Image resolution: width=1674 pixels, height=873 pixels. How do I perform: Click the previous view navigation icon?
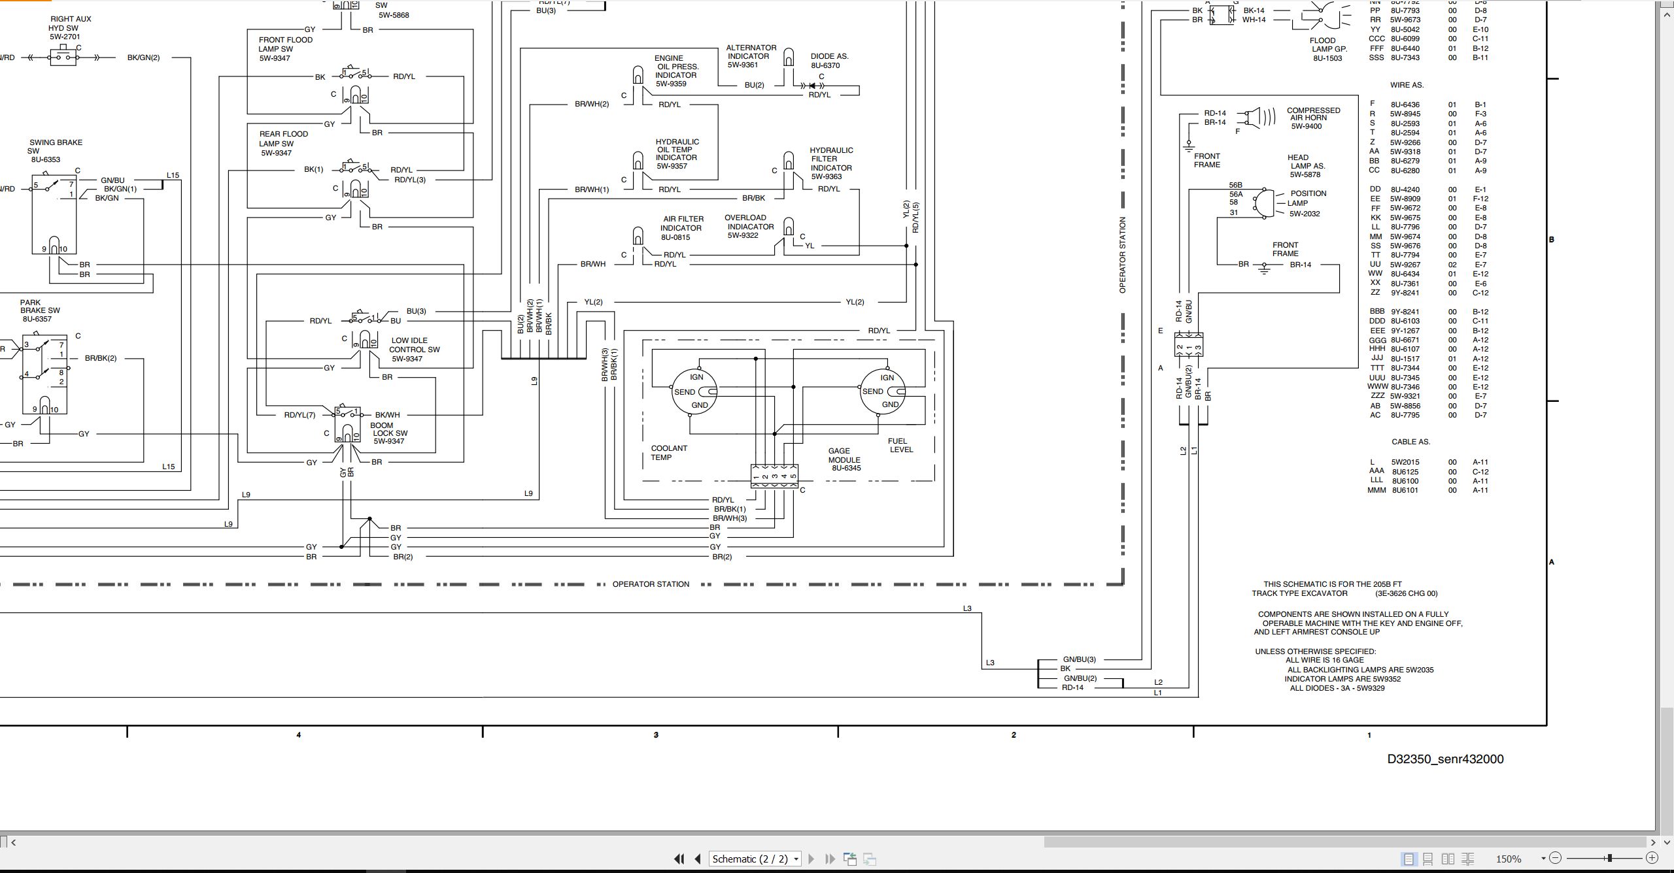point(850,859)
